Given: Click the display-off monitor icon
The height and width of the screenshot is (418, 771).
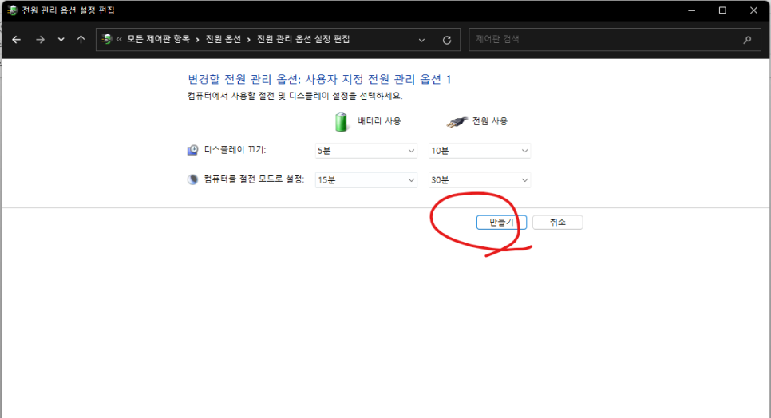Looking at the screenshot, I should click(193, 150).
